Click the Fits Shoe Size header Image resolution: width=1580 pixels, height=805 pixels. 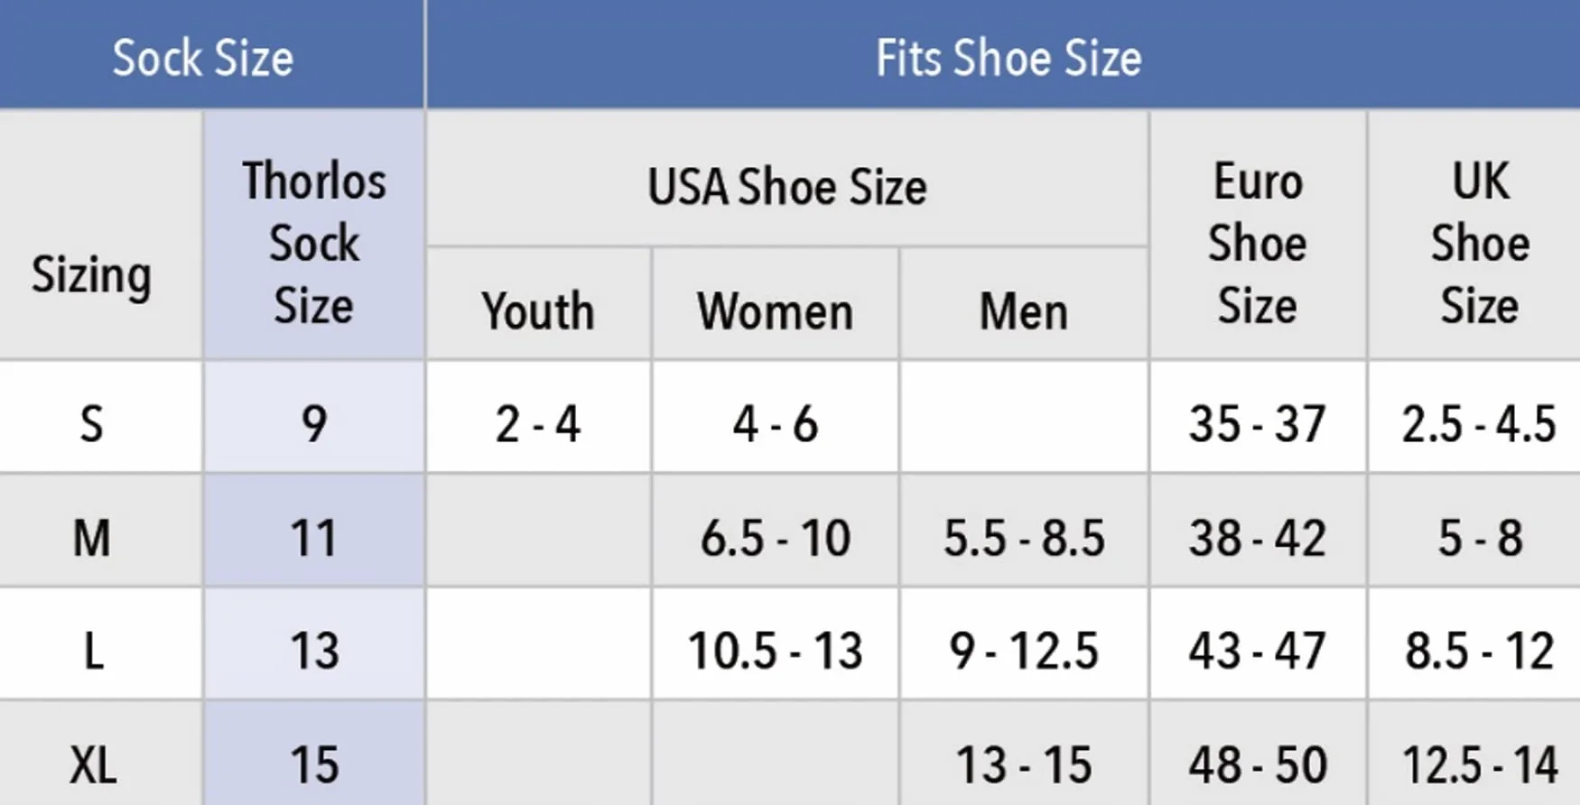[1004, 54]
